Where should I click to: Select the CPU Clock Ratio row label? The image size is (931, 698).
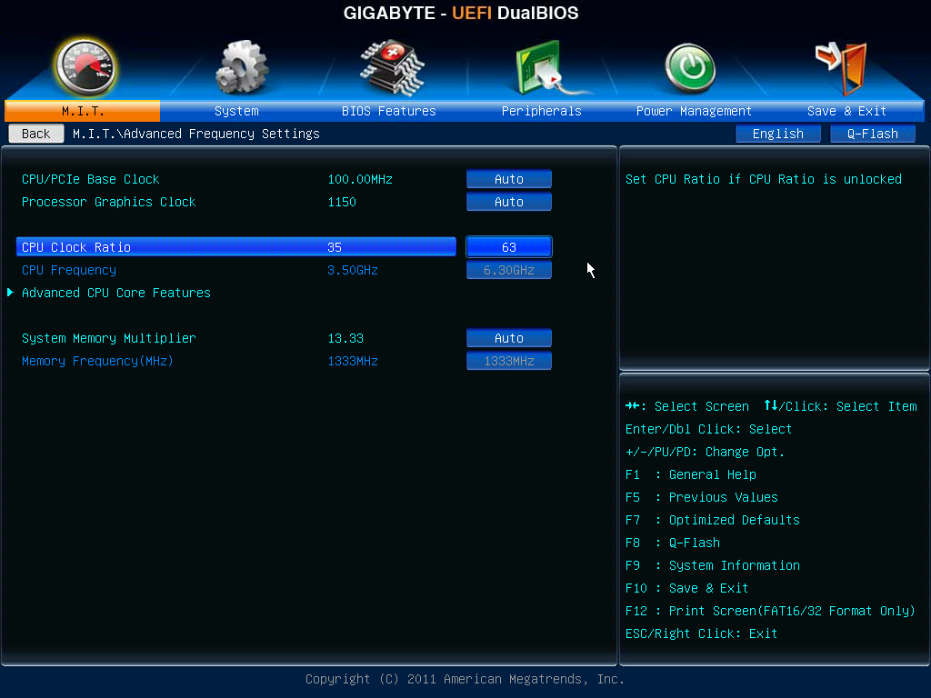(x=76, y=247)
